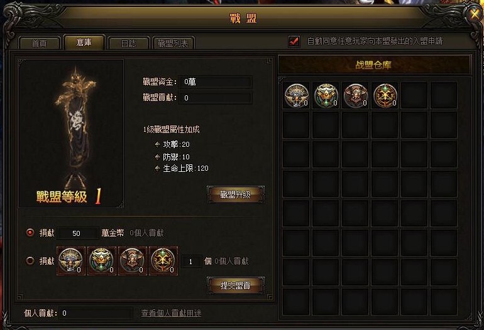Open the 戰盟列表 tab

(173, 43)
